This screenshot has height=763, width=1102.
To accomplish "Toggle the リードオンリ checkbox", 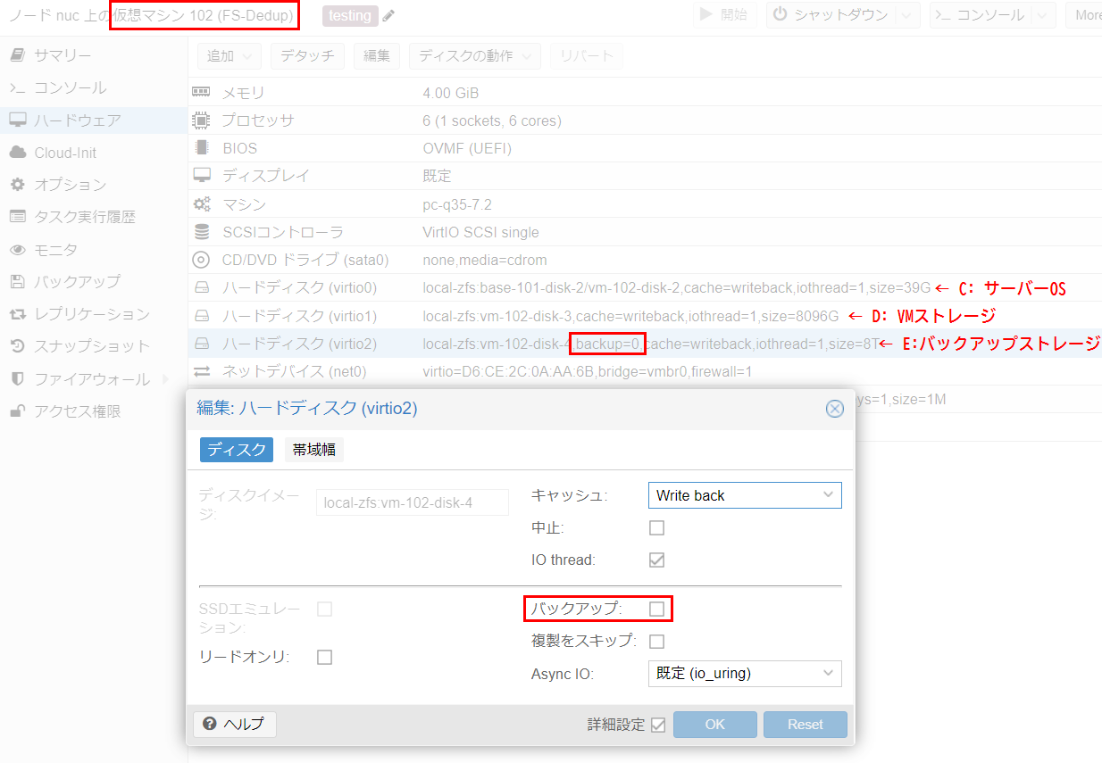I will (x=325, y=657).
